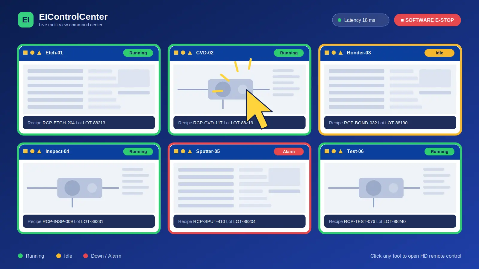
Task: Click the Bonder-03 tool name
Action: pyautogui.click(x=359, y=53)
